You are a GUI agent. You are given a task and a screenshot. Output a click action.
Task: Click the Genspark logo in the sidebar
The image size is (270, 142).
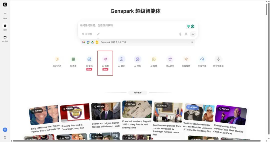(x=5, y=5)
